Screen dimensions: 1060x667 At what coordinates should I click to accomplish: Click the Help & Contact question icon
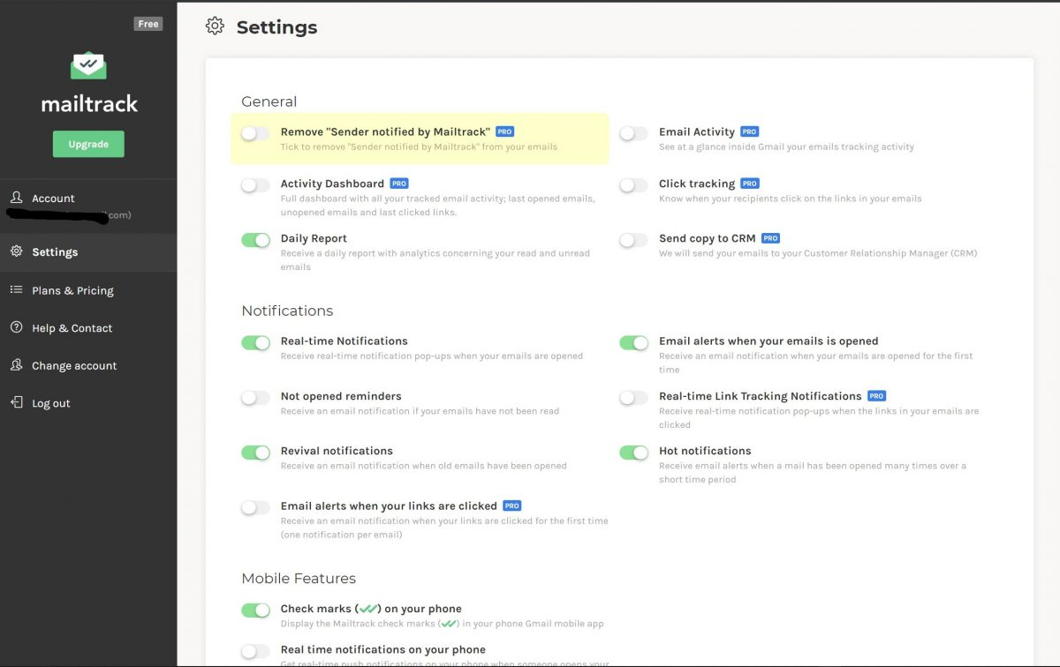pos(16,327)
